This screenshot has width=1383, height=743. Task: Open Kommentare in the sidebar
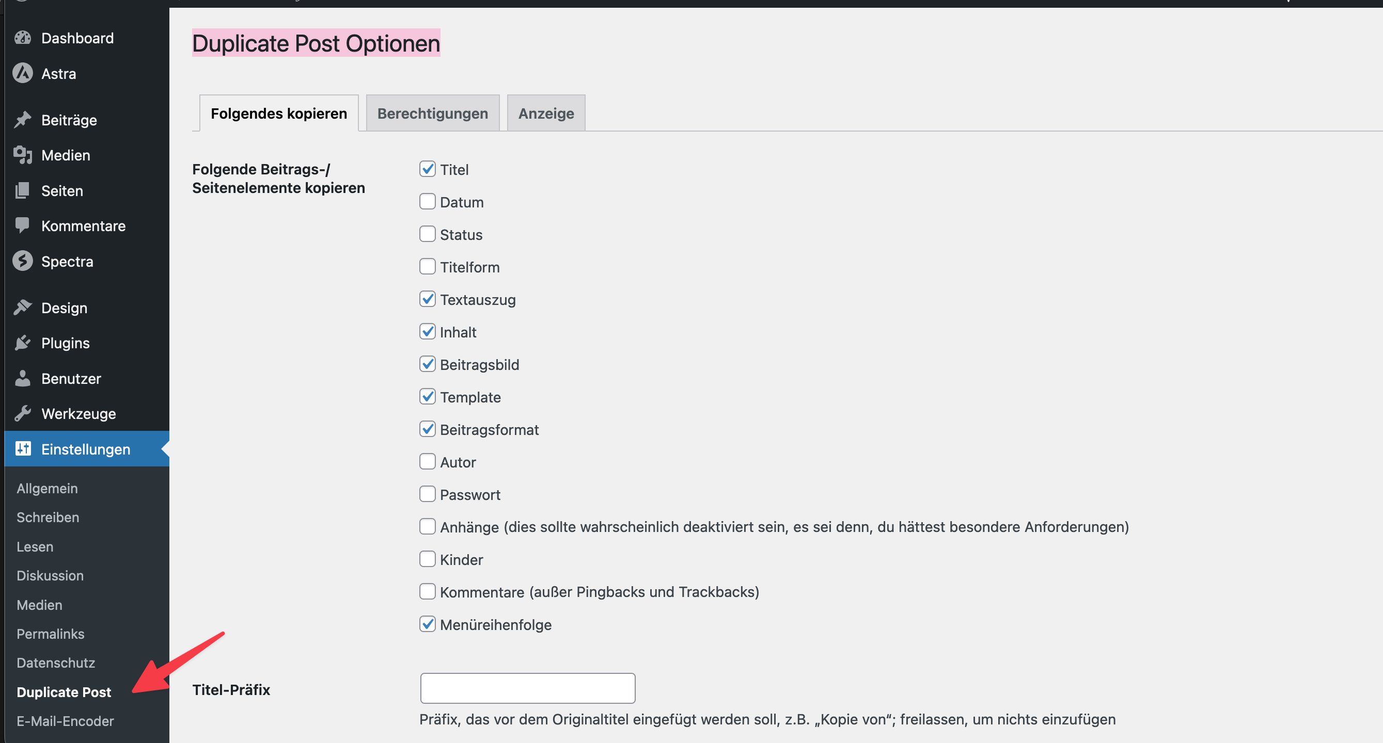[x=83, y=225]
